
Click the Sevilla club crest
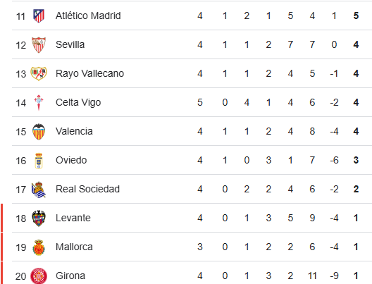pyautogui.click(x=39, y=45)
